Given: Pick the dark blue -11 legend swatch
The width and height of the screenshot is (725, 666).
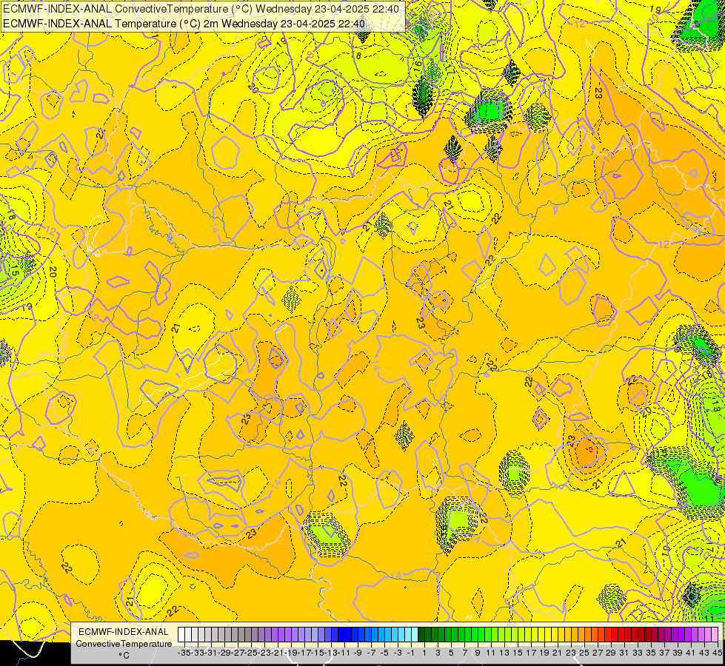Looking at the screenshot, I should coord(341,634).
